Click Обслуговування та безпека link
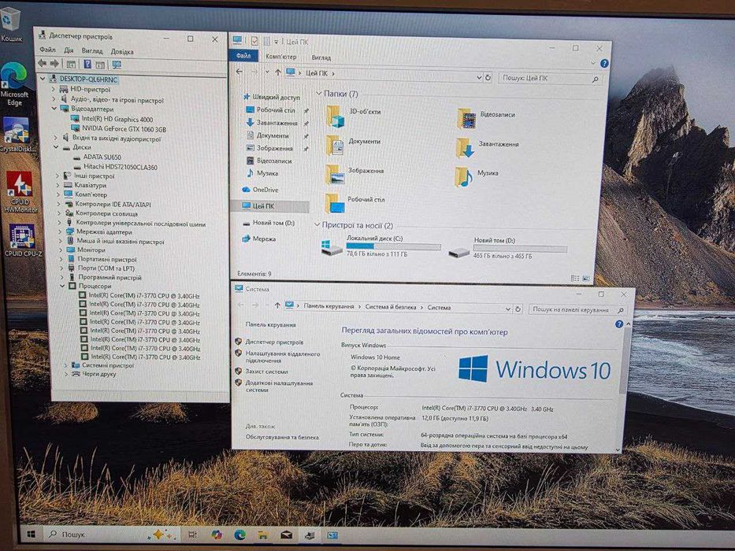Image resolution: width=735 pixels, height=551 pixels. tap(282, 437)
